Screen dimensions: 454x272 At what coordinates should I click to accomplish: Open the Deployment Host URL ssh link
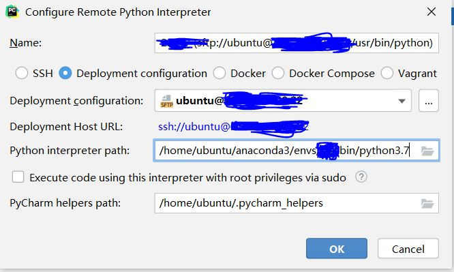(x=233, y=127)
